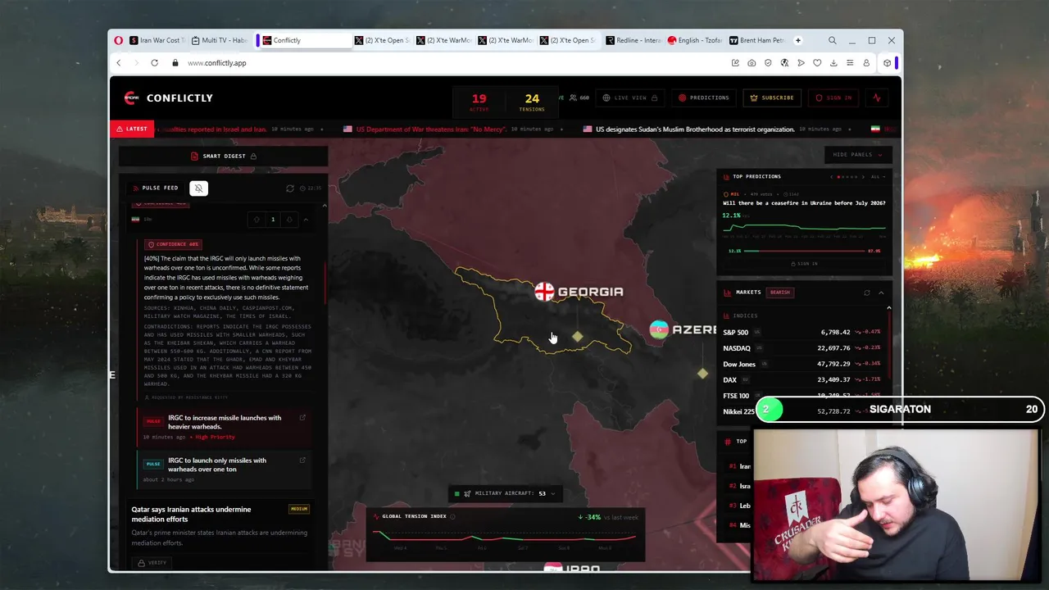Click the browser tab search magnifier icon
The image size is (1049, 590).
click(832, 40)
